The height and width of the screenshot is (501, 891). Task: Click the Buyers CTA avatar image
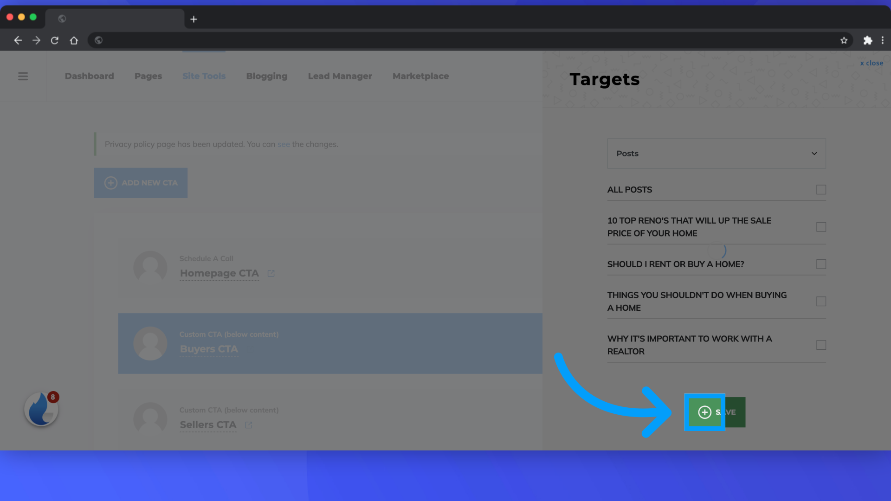click(x=150, y=343)
